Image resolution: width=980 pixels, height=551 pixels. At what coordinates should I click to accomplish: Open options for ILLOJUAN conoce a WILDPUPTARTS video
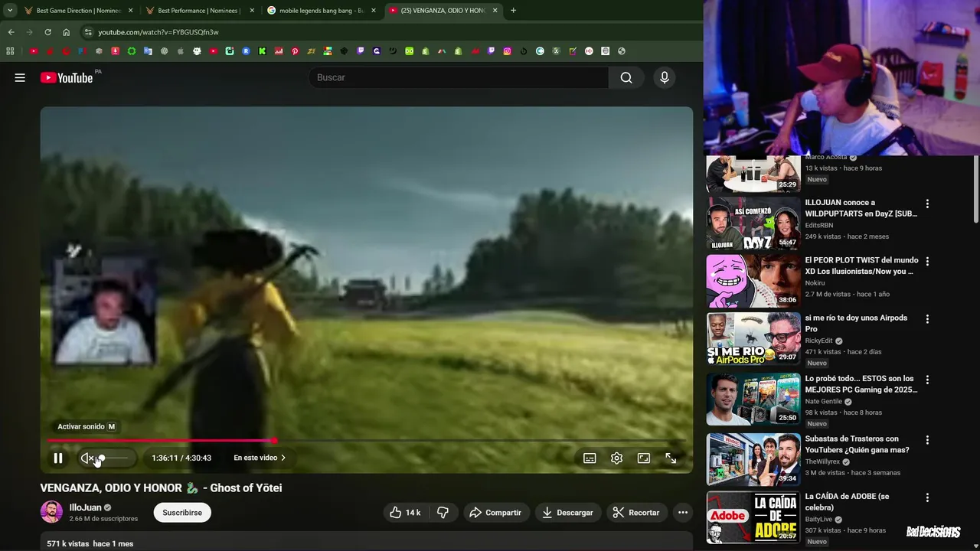coord(927,204)
